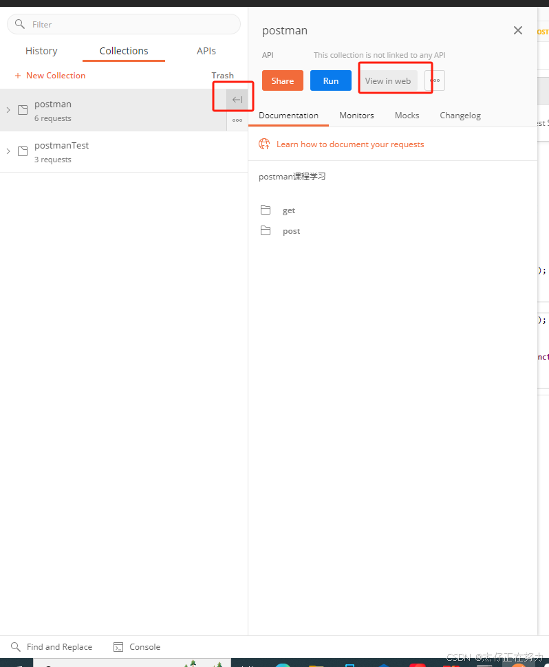
Task: Collapse collection details with arrow icon
Action: point(237,100)
